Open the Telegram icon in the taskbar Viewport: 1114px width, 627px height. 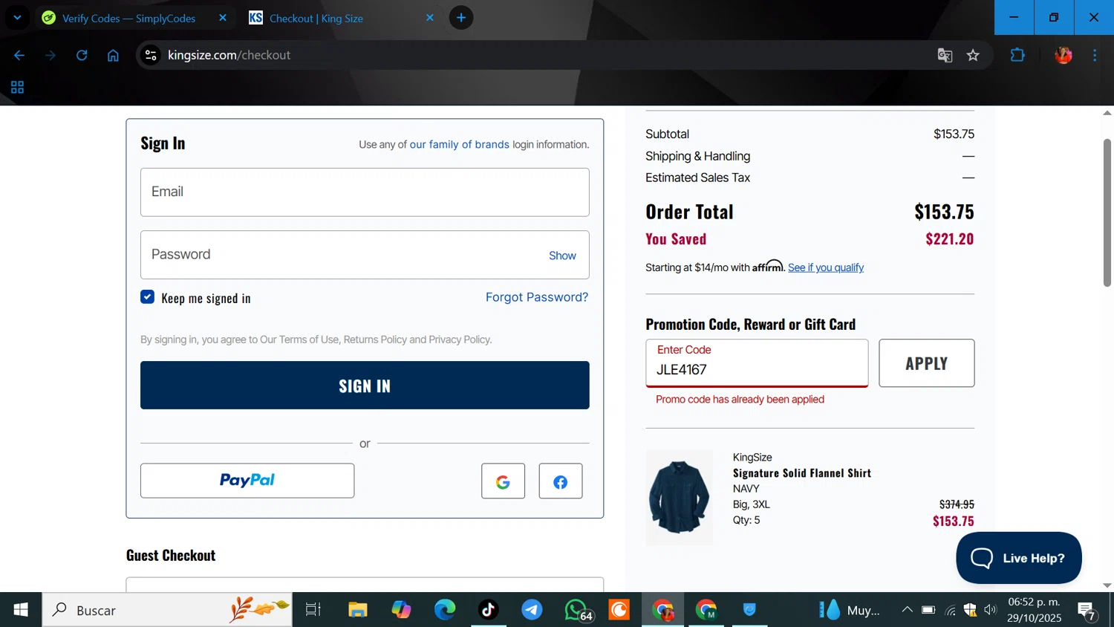coord(532,610)
